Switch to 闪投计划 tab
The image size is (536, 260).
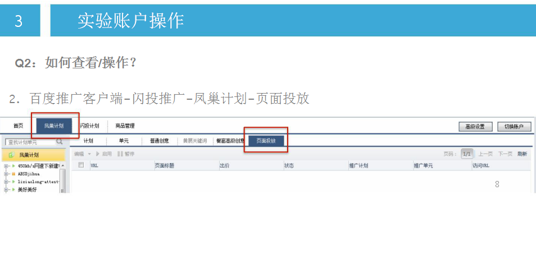tap(89, 126)
